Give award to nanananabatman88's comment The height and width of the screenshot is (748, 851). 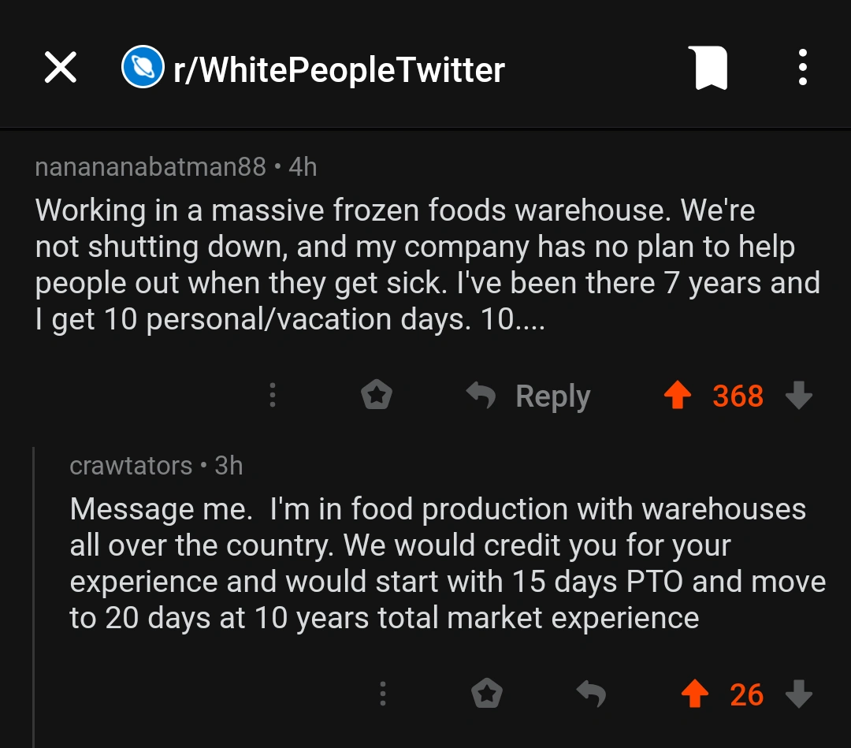(x=377, y=395)
